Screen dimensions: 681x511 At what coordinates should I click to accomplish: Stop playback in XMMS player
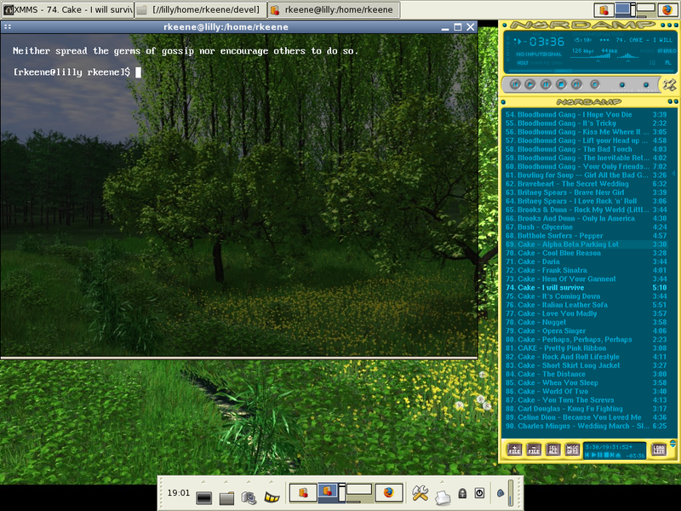[x=561, y=84]
